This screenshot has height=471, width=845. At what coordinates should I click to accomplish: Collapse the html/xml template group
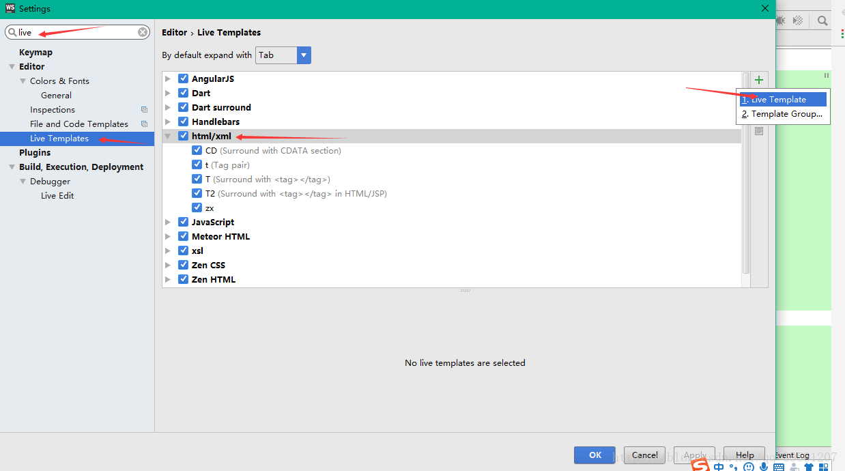[168, 136]
